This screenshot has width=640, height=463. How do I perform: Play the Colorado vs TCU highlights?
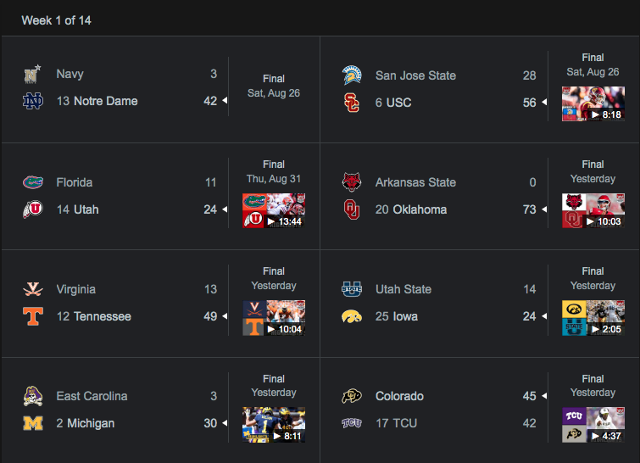click(x=593, y=424)
